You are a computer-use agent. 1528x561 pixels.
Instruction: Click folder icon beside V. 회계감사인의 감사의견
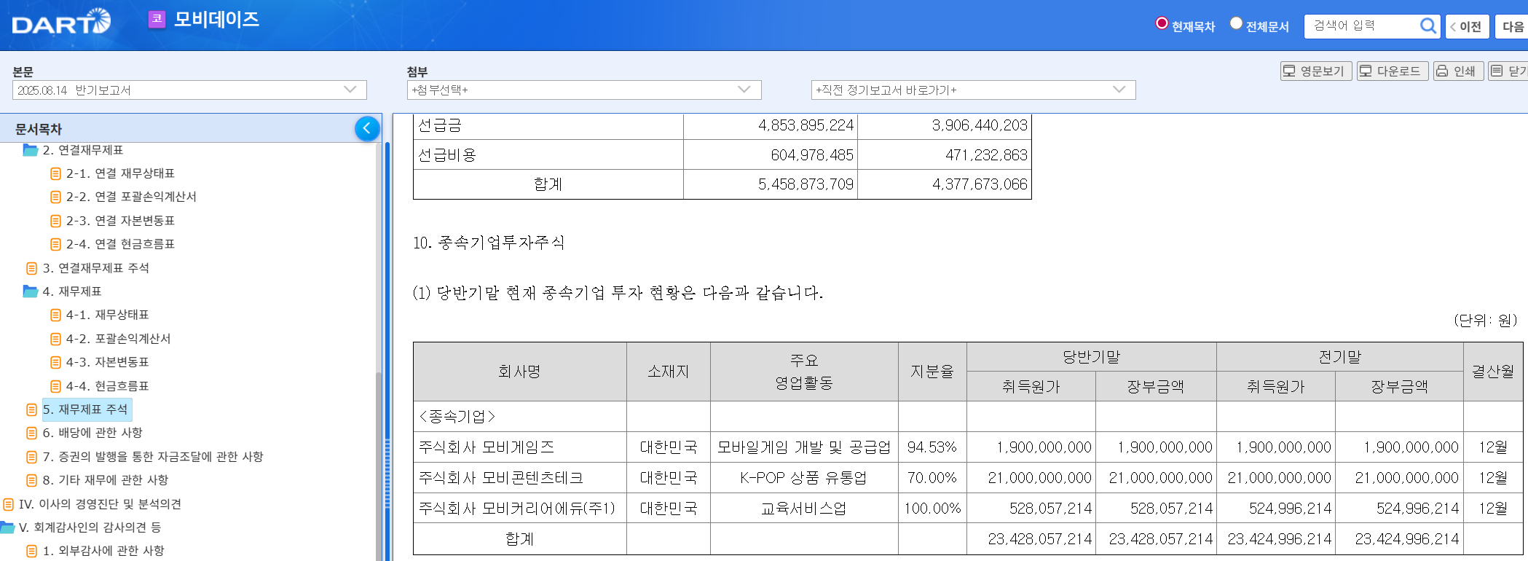[x=7, y=527]
